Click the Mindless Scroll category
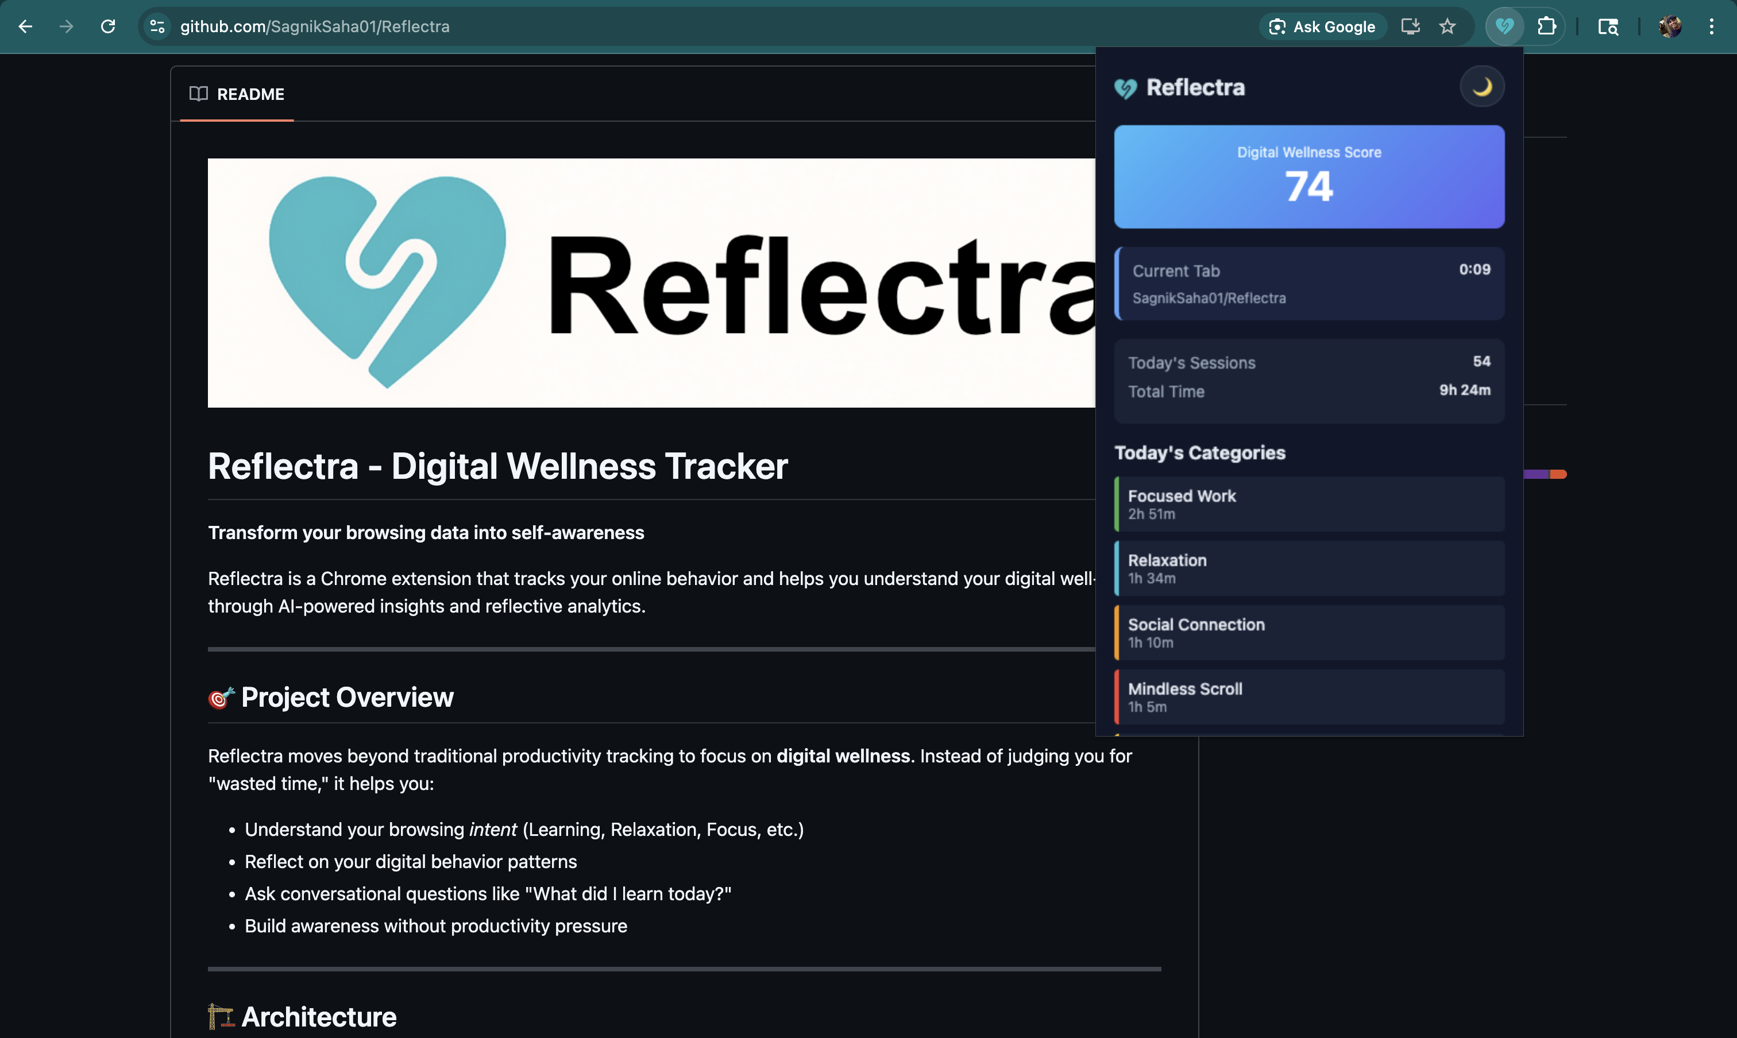 pyautogui.click(x=1308, y=696)
